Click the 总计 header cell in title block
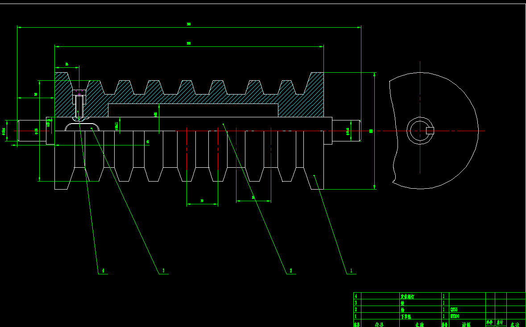This screenshot has height=327, width=526. (500, 323)
